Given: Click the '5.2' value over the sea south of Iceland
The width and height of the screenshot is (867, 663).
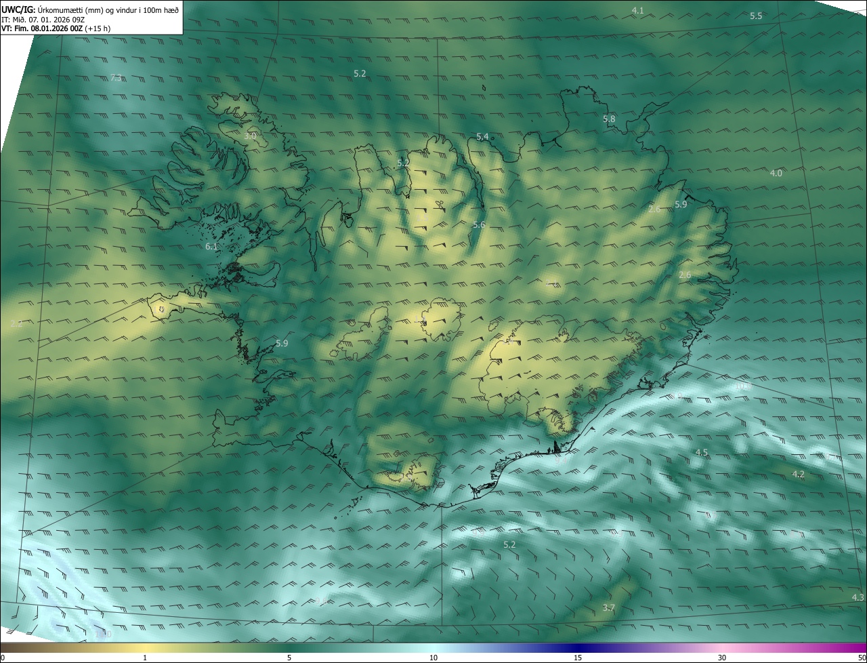Looking at the screenshot, I should (509, 544).
